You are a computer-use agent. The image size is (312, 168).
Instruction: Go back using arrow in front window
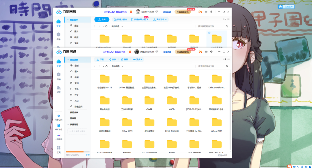95,66
